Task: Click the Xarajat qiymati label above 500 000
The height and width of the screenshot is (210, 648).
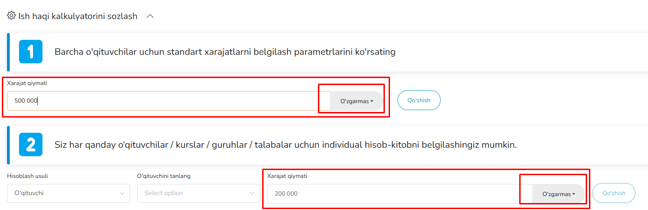Action: point(27,83)
